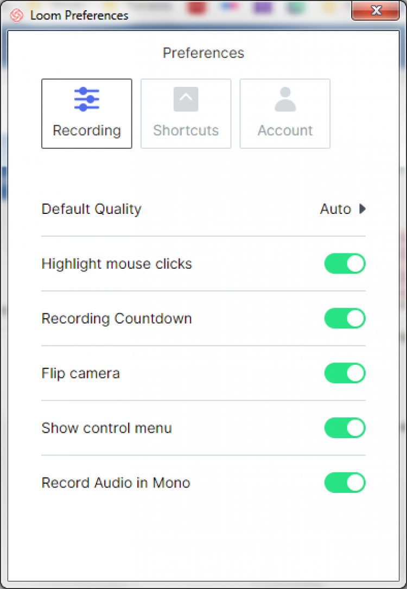This screenshot has width=407, height=589.
Task: Switch off Show control menu
Action: click(x=345, y=428)
